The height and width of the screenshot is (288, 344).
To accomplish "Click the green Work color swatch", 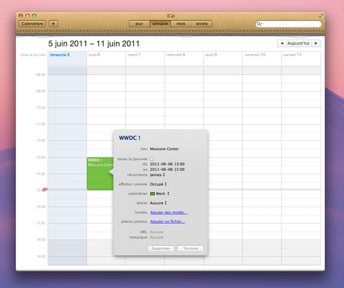I will coord(153,193).
